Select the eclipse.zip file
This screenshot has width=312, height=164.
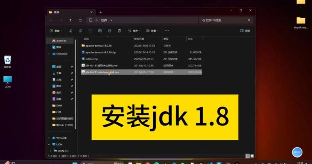pyautogui.click(x=141, y=59)
